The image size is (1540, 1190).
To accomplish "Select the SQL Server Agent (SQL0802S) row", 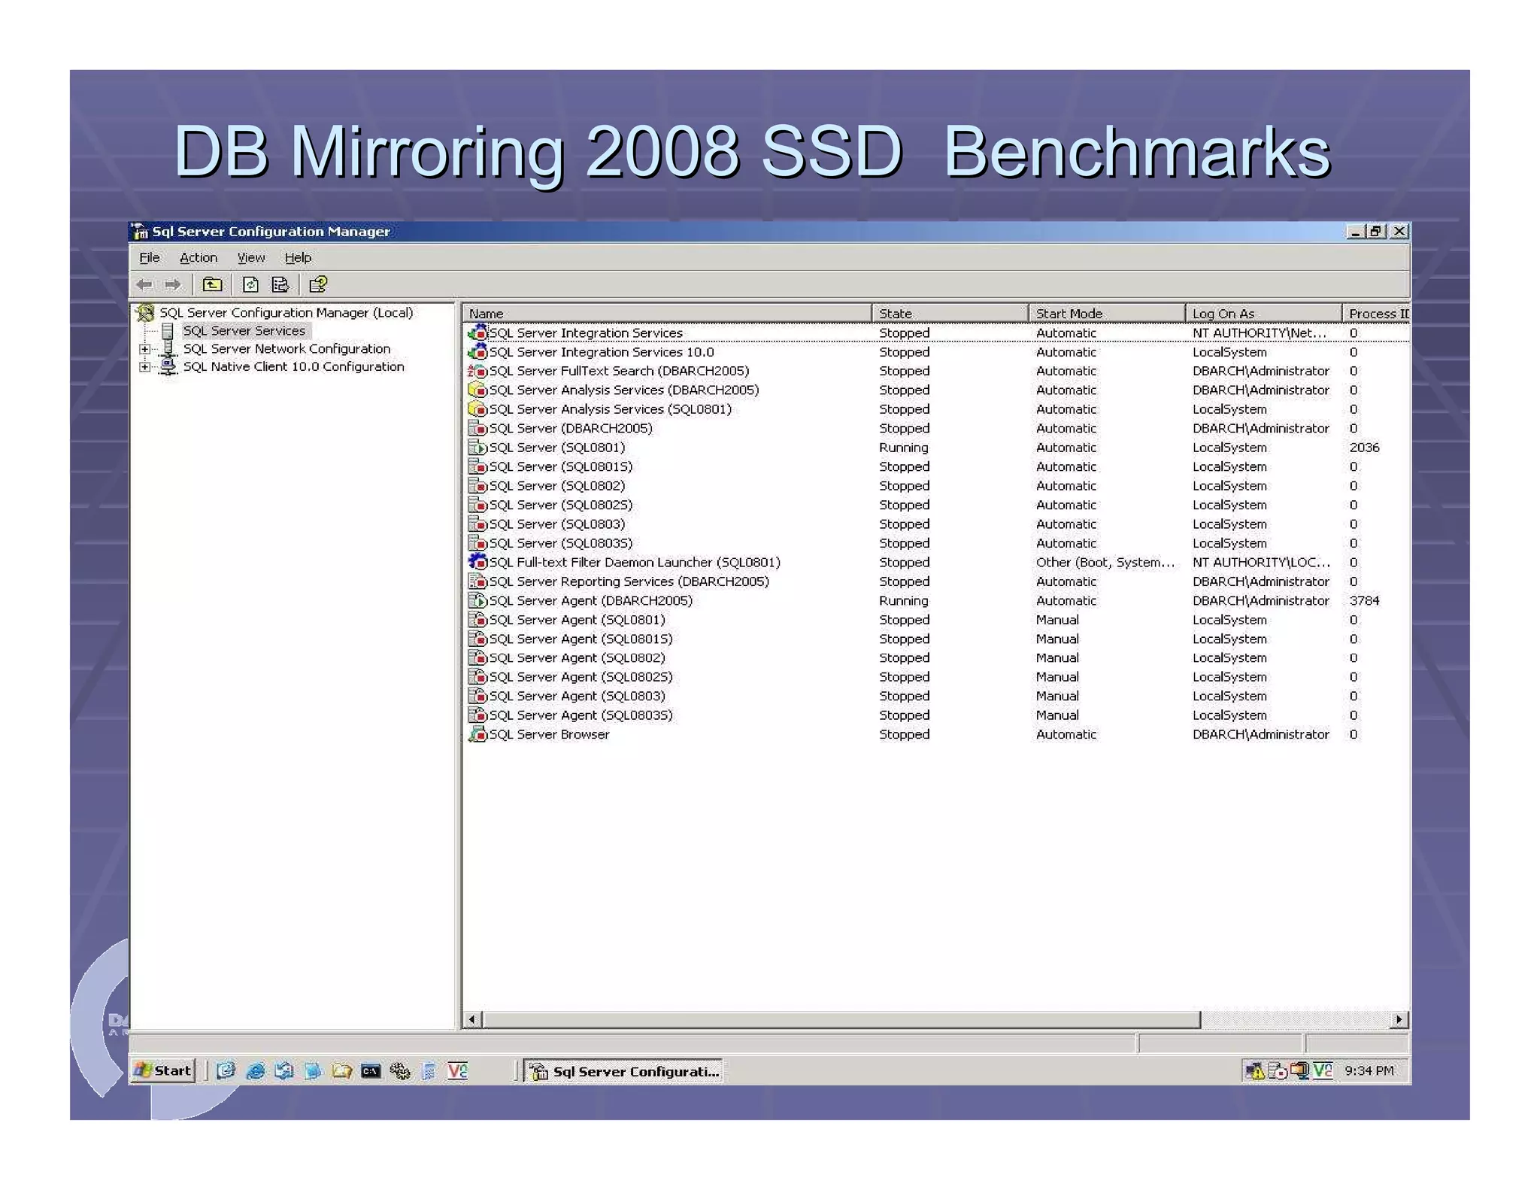I will click(x=936, y=676).
